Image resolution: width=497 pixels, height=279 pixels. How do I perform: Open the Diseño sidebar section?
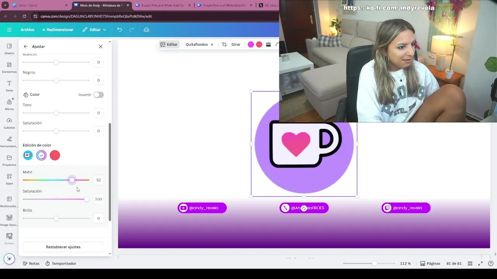(x=9, y=49)
